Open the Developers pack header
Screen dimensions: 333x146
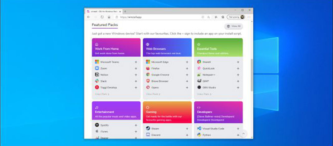coord(218,112)
